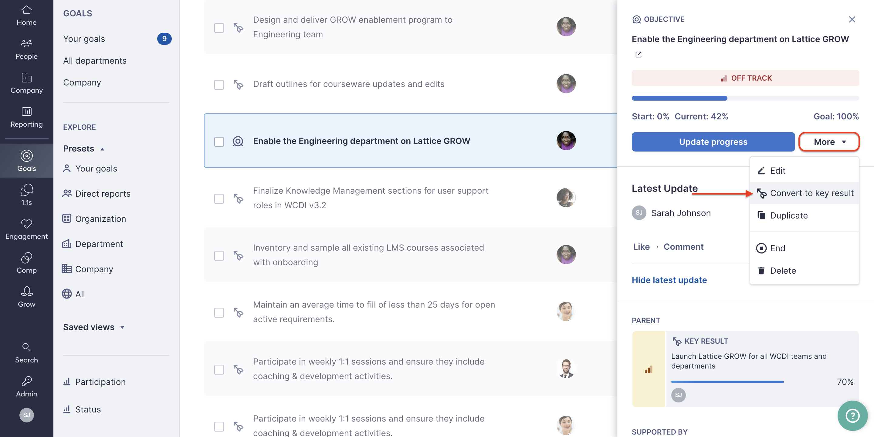Viewport: 874px width, 437px height.
Task: Open the Reporting chart icon
Action: (x=26, y=112)
